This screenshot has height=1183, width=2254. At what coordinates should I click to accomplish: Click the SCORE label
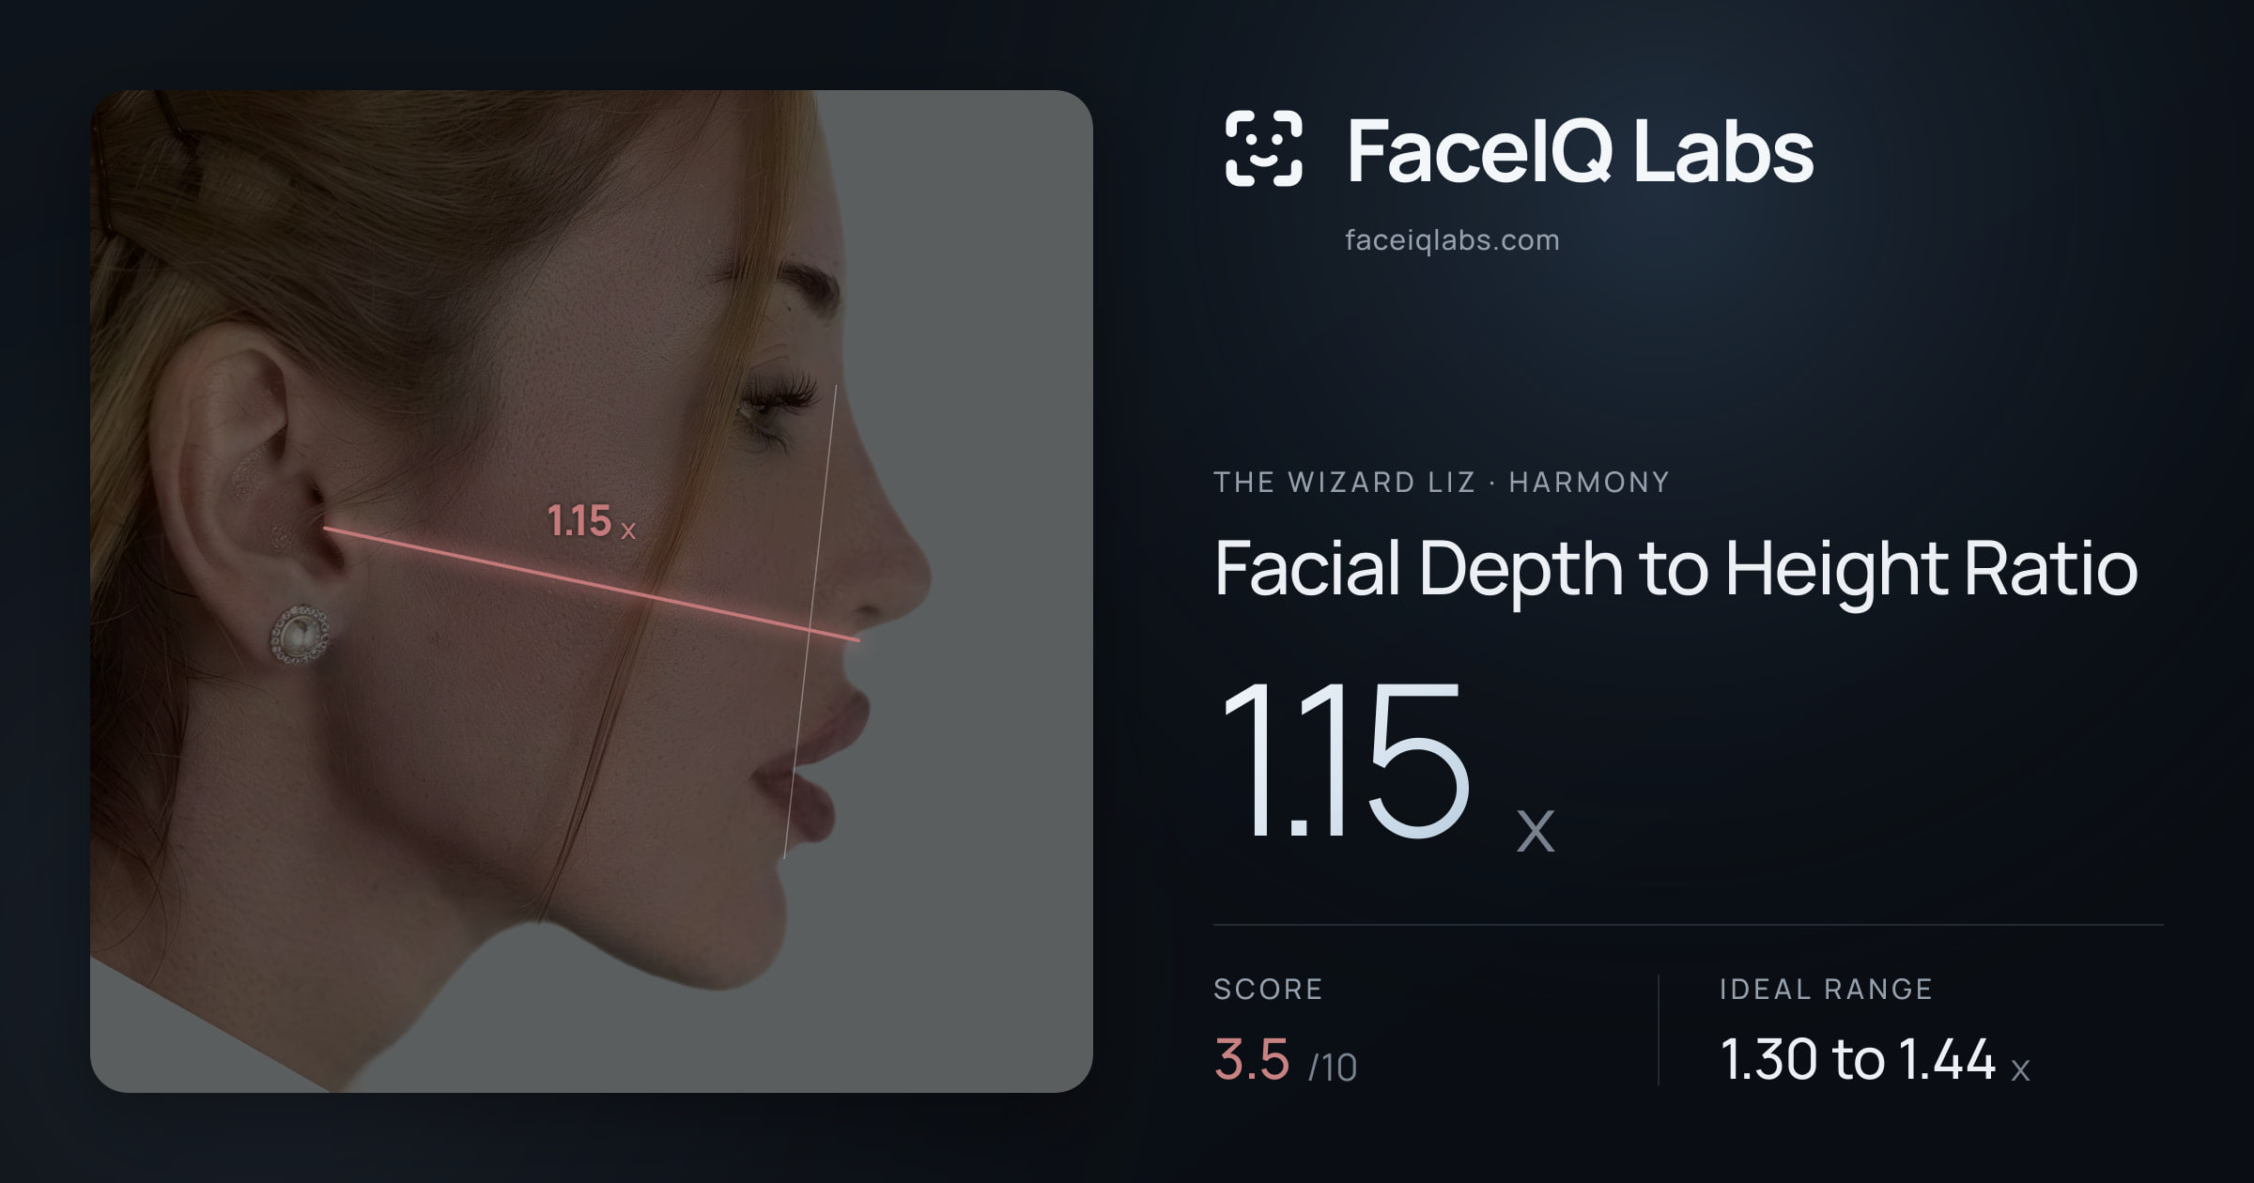(x=1268, y=990)
